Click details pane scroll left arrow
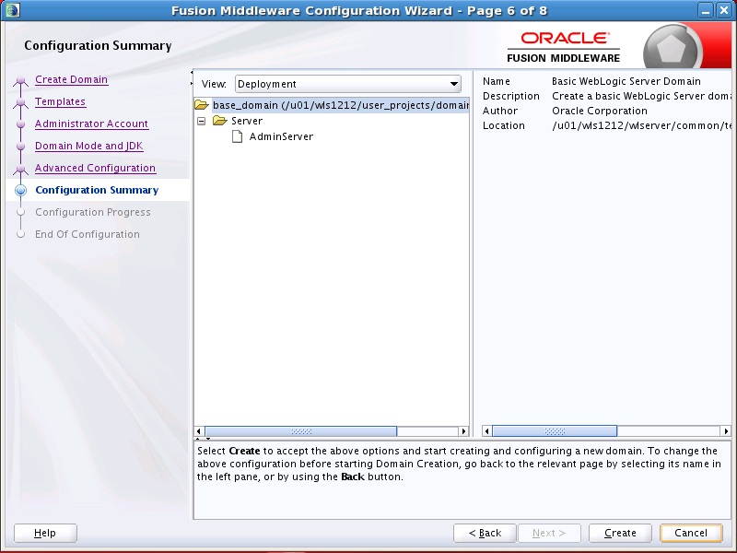The image size is (737, 553). 487,430
